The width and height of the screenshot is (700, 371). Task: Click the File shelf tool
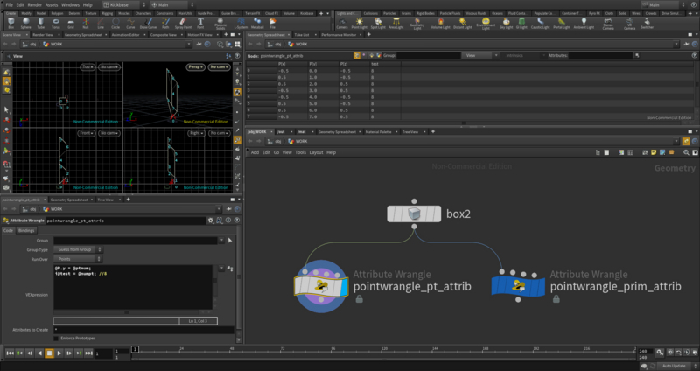273,23
